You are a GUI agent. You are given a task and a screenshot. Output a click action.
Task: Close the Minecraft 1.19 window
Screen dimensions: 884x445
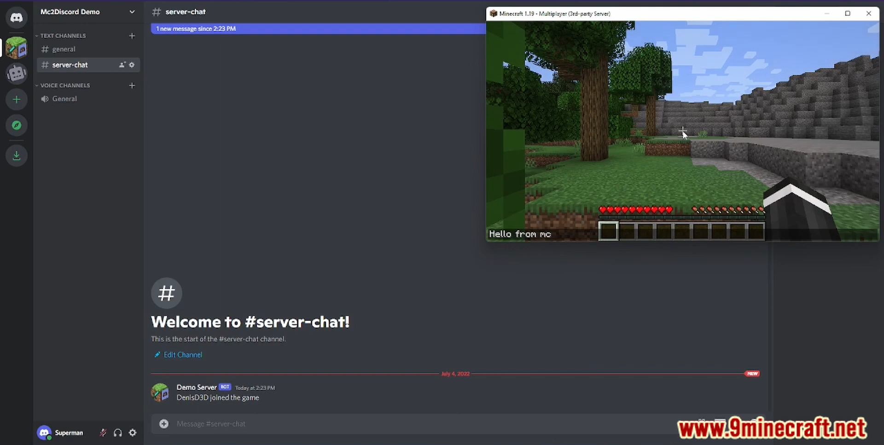coord(869,13)
